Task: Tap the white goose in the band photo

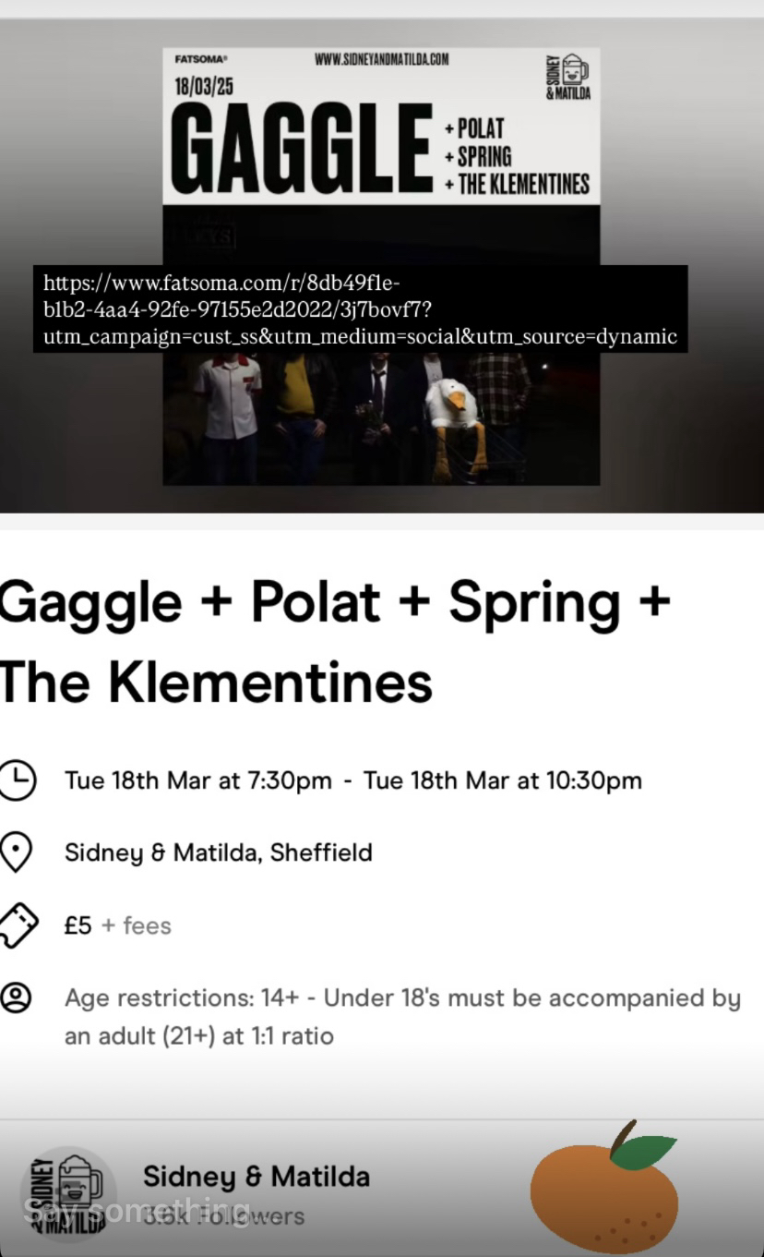Action: pos(457,416)
